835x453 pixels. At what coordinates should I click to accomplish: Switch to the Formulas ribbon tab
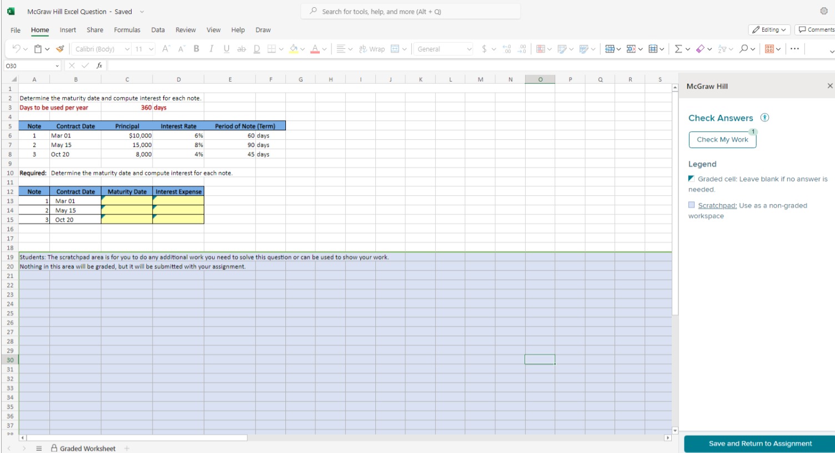(x=127, y=30)
